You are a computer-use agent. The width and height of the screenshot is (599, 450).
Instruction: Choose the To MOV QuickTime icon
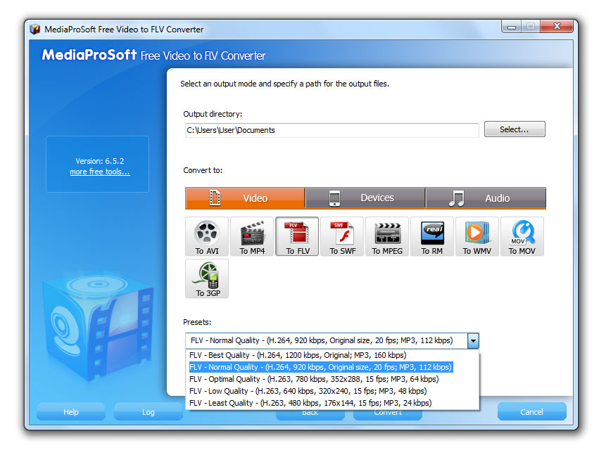(522, 236)
